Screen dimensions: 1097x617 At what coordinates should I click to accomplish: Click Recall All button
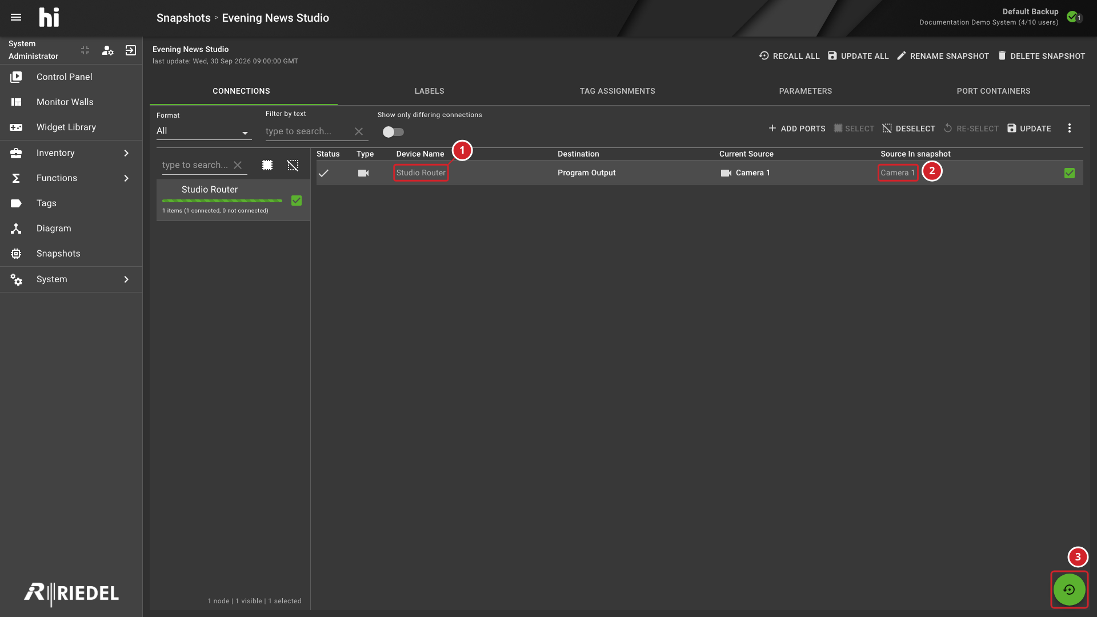pyautogui.click(x=789, y=56)
